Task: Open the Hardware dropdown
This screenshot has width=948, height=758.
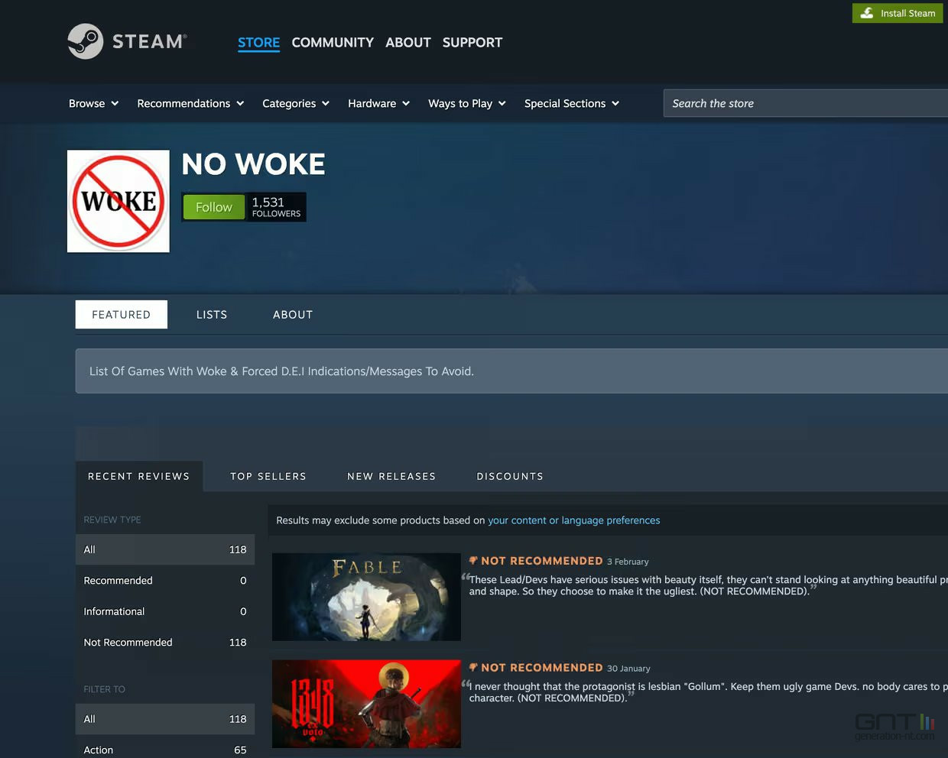Action: coord(378,103)
